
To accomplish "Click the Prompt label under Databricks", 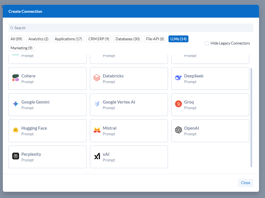I will (x=109, y=82).
